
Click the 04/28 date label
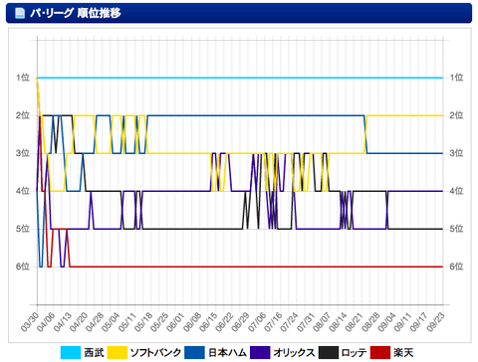point(95,321)
